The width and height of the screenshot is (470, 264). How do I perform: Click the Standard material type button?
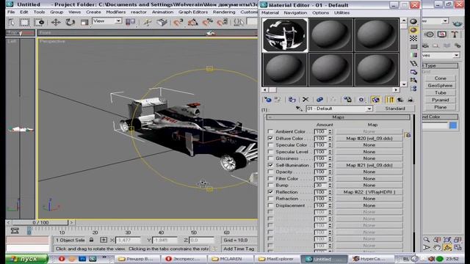point(395,109)
